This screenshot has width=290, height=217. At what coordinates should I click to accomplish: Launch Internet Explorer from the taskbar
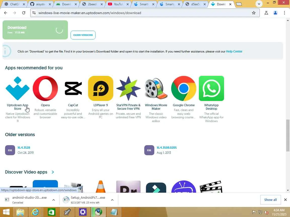[x=35, y=212]
